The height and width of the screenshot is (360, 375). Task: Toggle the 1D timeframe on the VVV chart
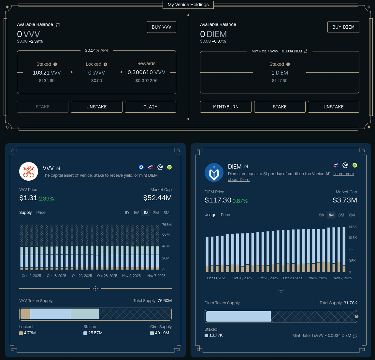126,213
